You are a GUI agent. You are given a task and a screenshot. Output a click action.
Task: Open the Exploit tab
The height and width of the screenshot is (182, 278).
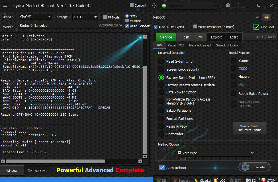click(x=216, y=37)
